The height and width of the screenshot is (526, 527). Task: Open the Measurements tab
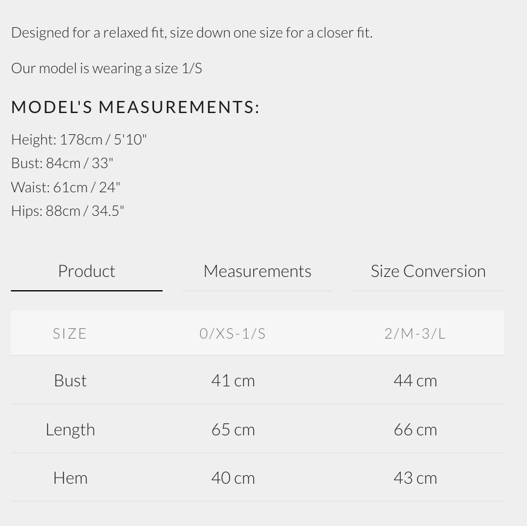pyautogui.click(x=257, y=271)
